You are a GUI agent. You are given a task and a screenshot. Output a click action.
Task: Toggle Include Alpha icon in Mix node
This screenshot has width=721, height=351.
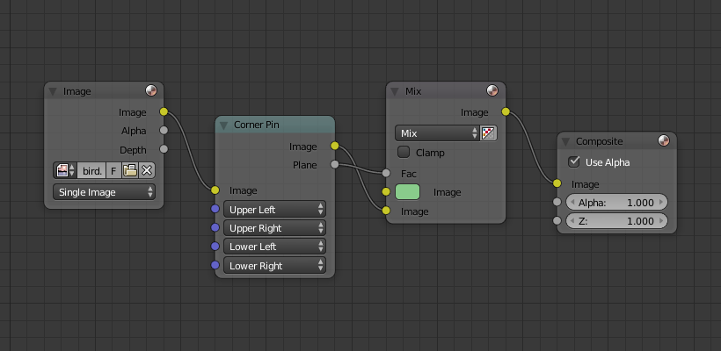coord(488,133)
